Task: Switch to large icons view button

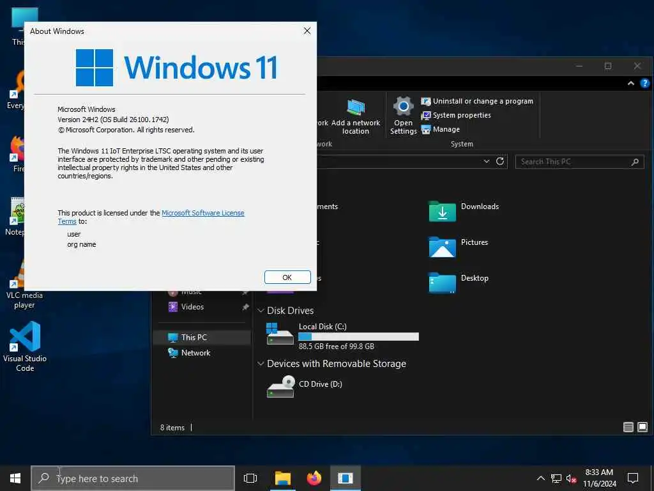Action: tap(643, 426)
